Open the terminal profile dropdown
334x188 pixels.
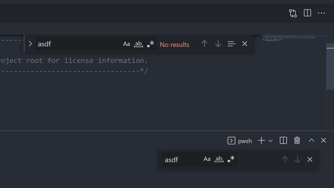[270, 141]
